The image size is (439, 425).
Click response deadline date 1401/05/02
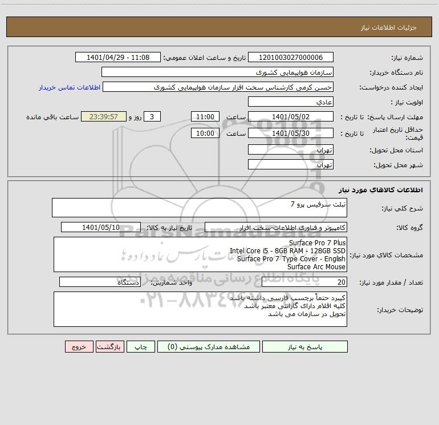(291, 116)
